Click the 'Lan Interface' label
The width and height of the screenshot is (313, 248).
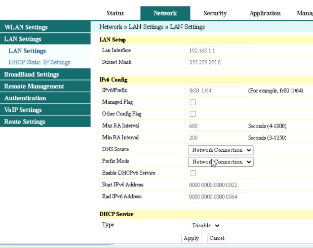point(116,50)
